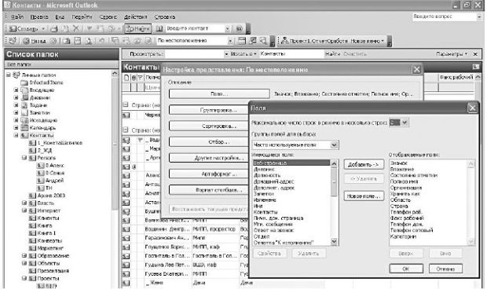Open the Параметры dropdown
This screenshot has height=293, width=487.
coord(452,54)
